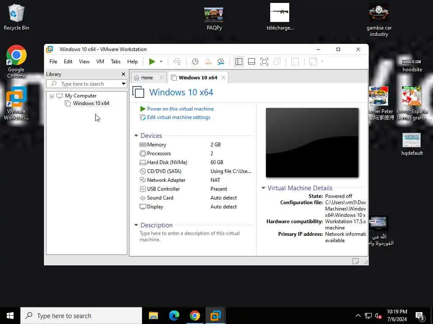Enter full screen mode from the toolbar
This screenshot has width=433, height=324.
tap(264, 62)
